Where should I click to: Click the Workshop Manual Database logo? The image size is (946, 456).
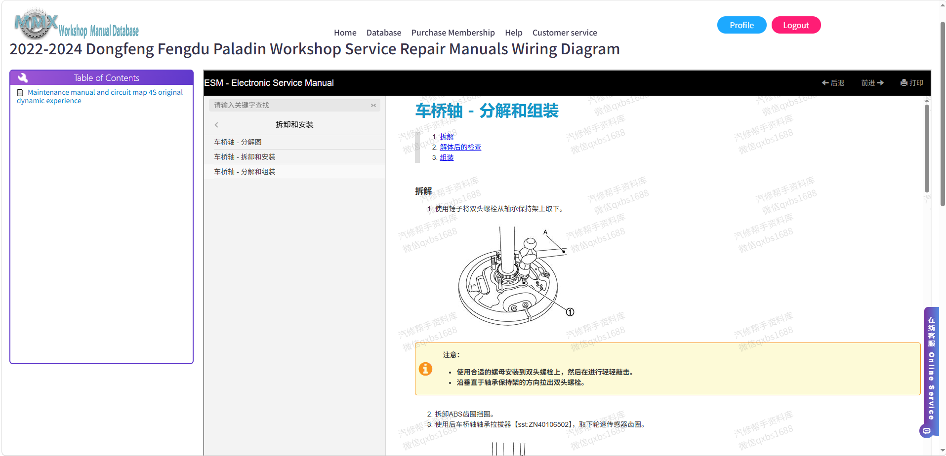pyautogui.click(x=77, y=24)
